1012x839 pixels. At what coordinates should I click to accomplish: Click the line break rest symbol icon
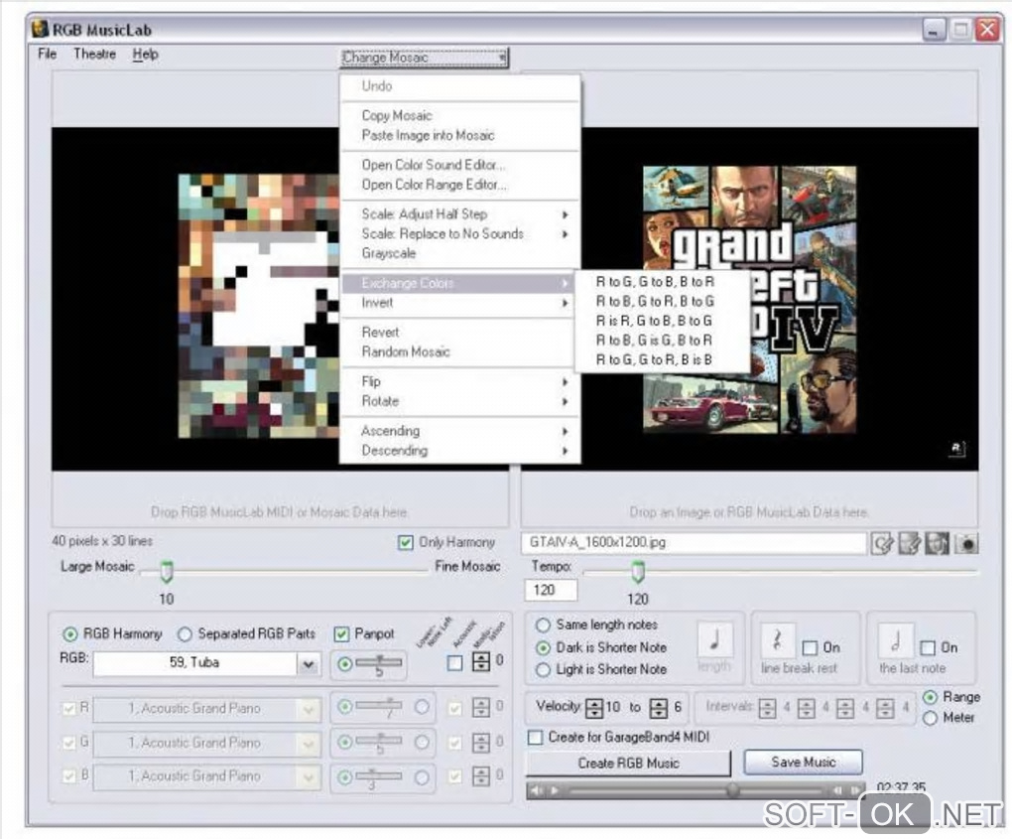coord(777,640)
